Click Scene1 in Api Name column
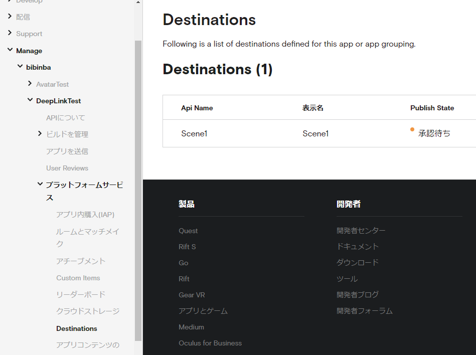 (x=194, y=133)
